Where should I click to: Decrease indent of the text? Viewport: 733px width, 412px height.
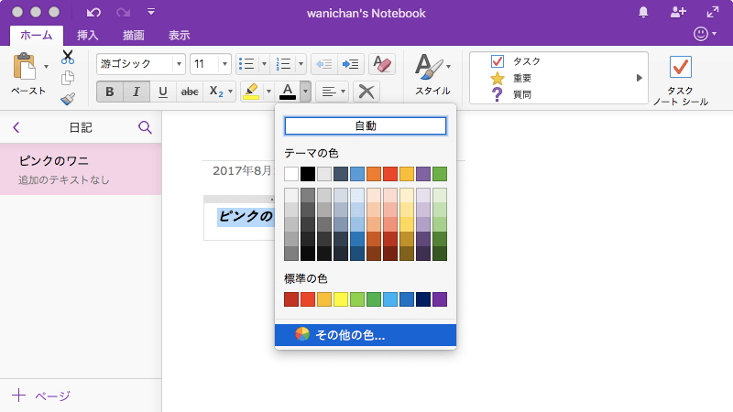click(323, 64)
